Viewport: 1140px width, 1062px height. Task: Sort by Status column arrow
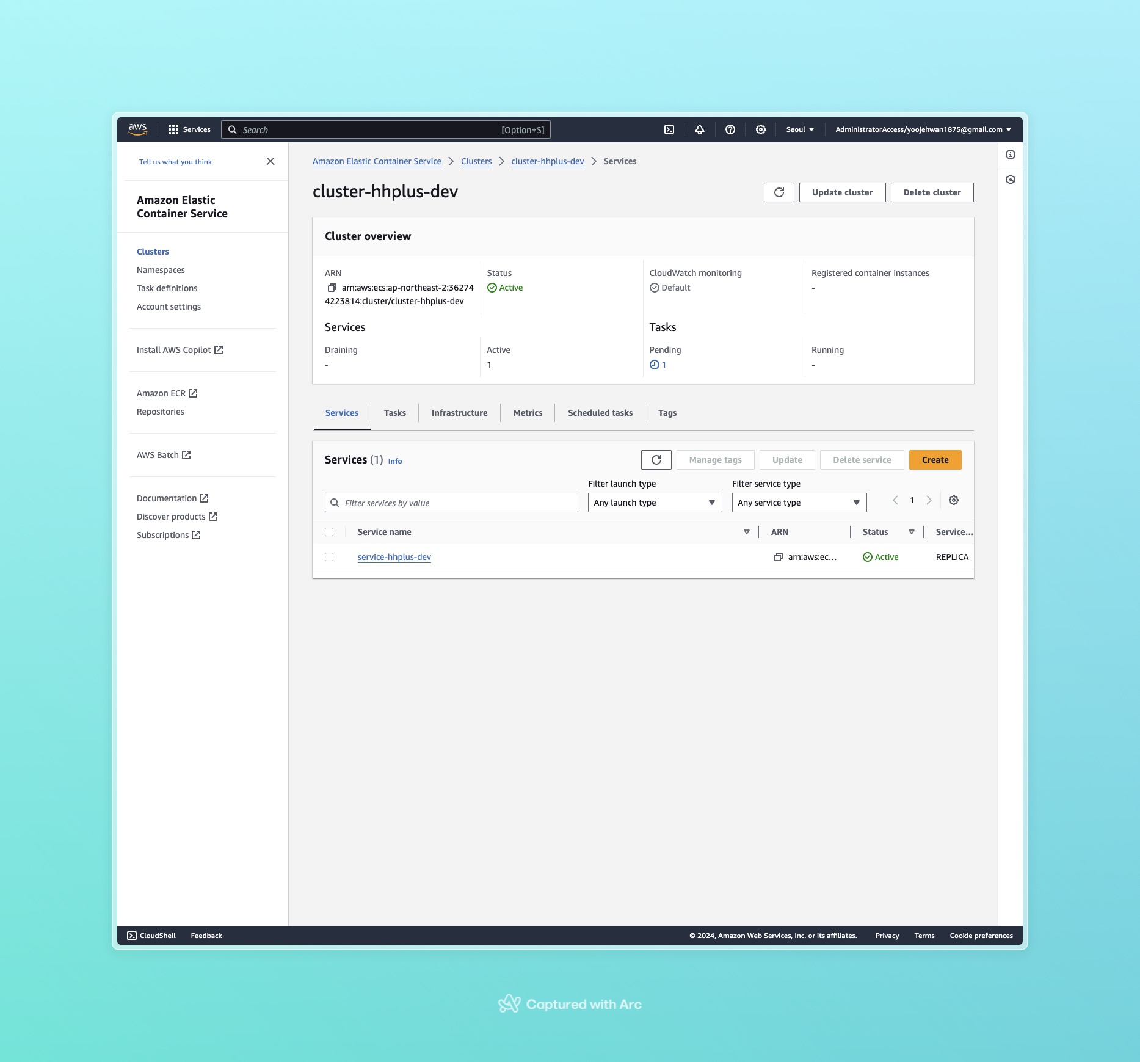pos(912,532)
